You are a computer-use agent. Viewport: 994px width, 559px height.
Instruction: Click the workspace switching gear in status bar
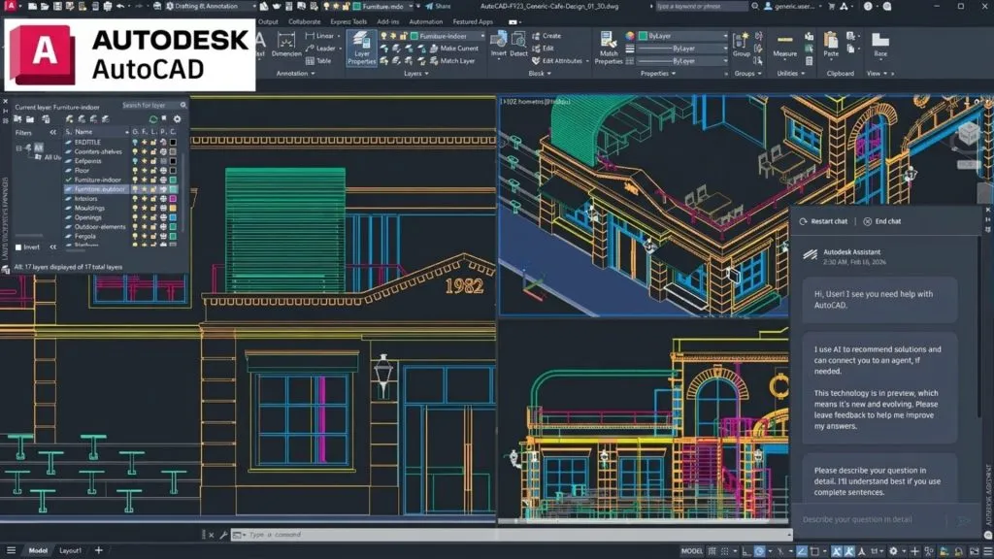tap(893, 551)
